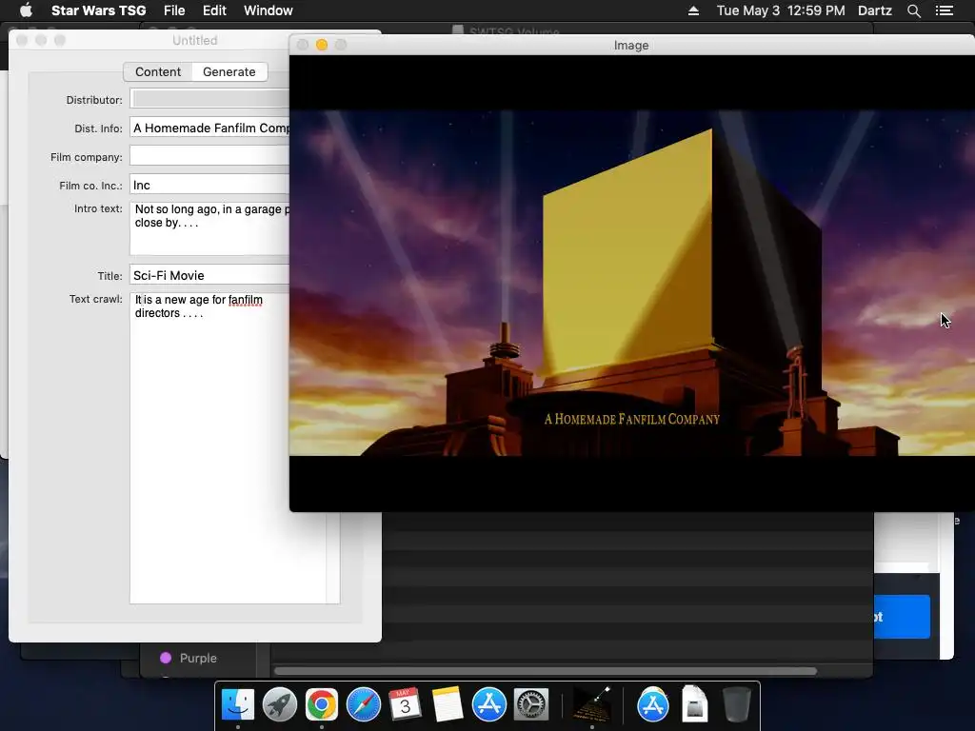The image size is (975, 731).
Task: Open the File menu
Action: click(174, 10)
